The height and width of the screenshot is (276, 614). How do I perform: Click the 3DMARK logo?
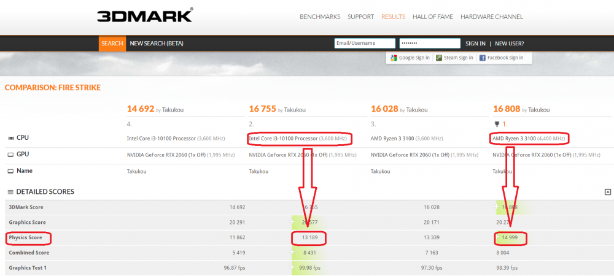[x=145, y=15]
